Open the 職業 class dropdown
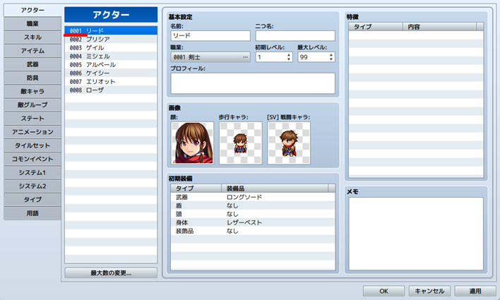Screen dimensions: 500x300 tap(210, 56)
